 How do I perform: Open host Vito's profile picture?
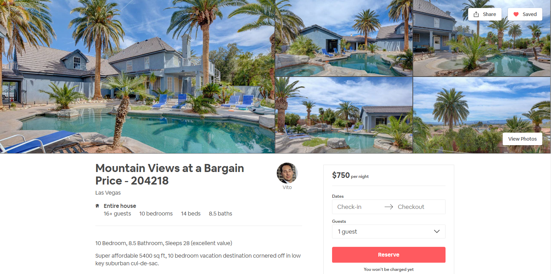(x=287, y=173)
